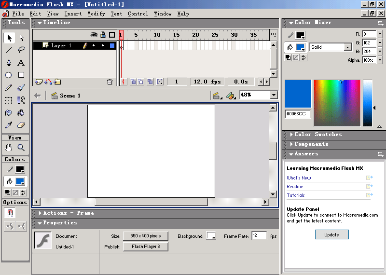The height and width of the screenshot is (275, 386).
Task: Select the Hand tool
Action: (9, 148)
